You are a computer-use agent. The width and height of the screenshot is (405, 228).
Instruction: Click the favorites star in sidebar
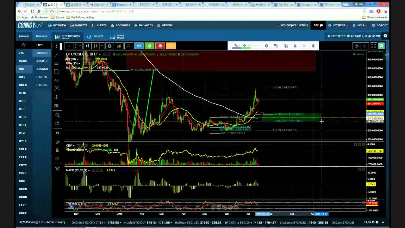pos(23,45)
